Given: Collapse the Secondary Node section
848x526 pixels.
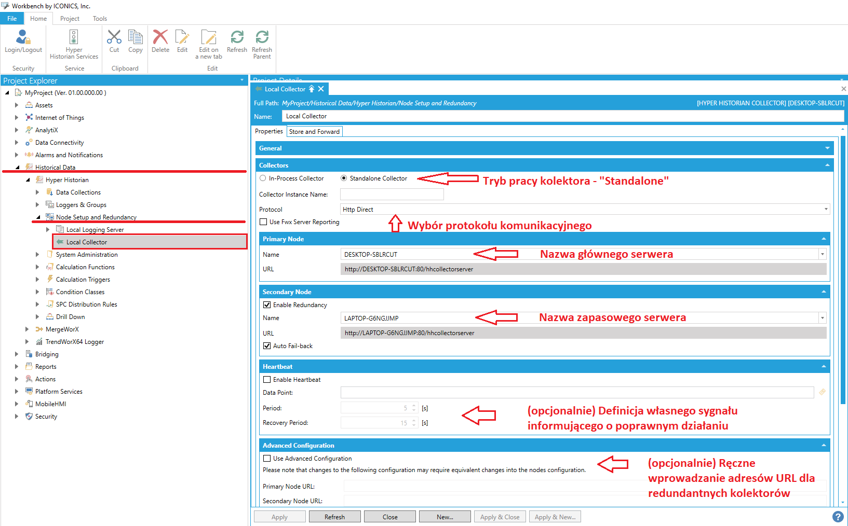Looking at the screenshot, I should click(824, 292).
